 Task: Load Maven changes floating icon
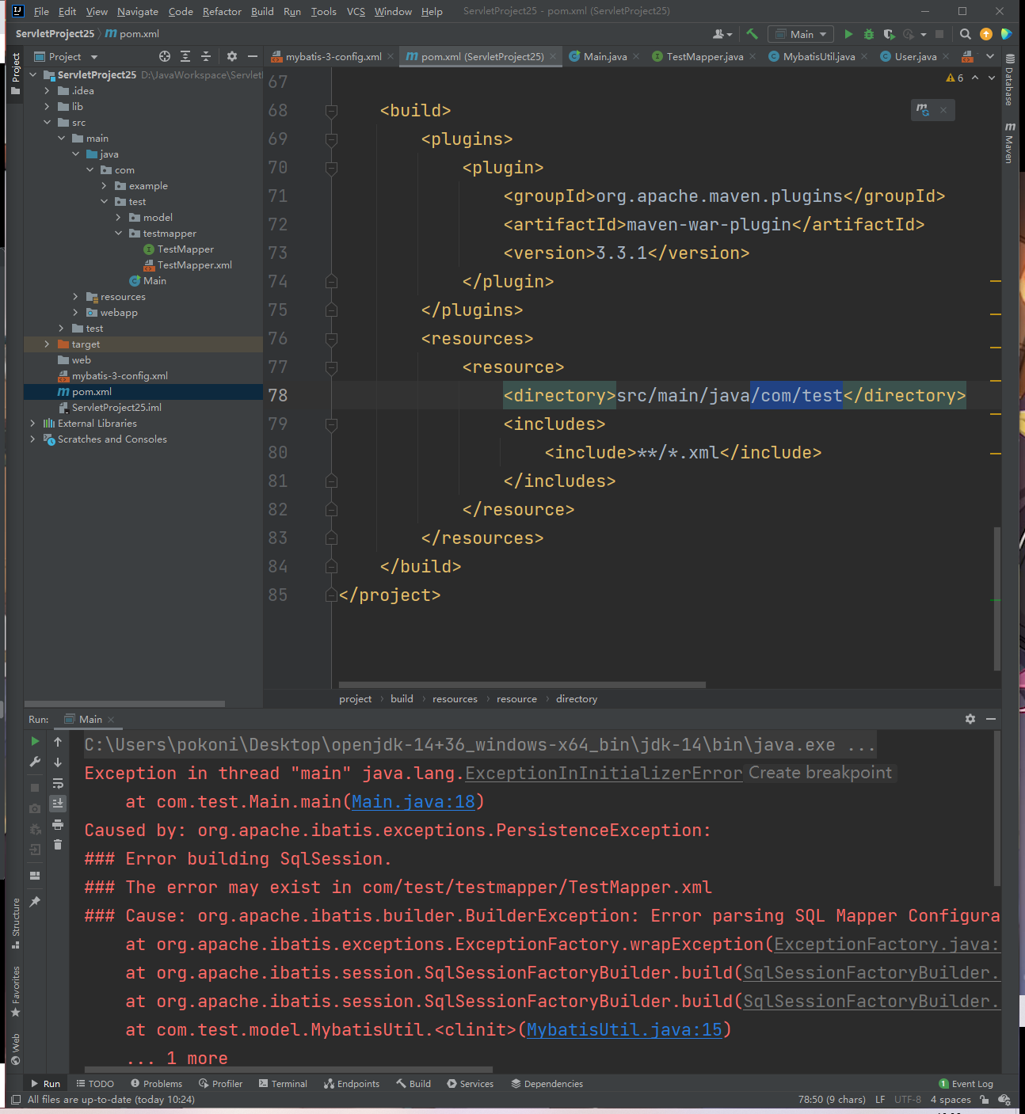click(923, 109)
